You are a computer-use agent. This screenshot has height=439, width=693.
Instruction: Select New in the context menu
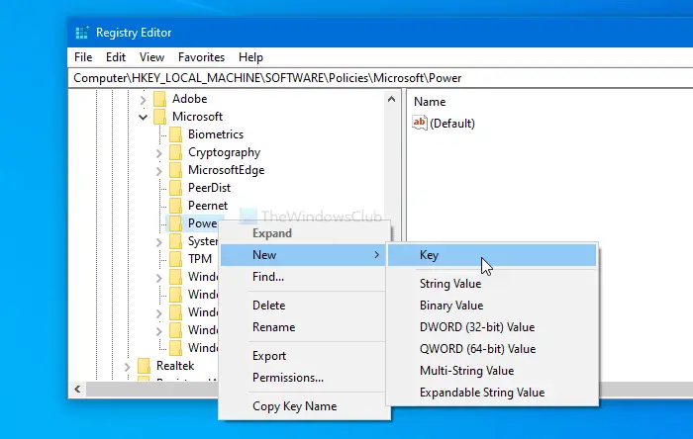tap(303, 255)
